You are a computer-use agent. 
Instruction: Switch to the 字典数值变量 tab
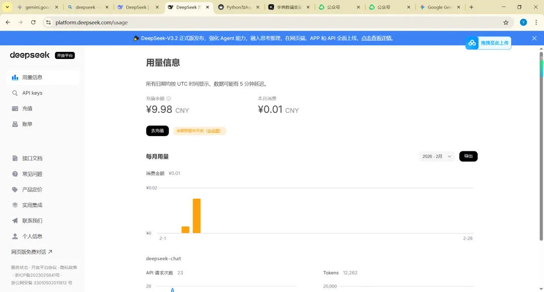tap(289, 7)
